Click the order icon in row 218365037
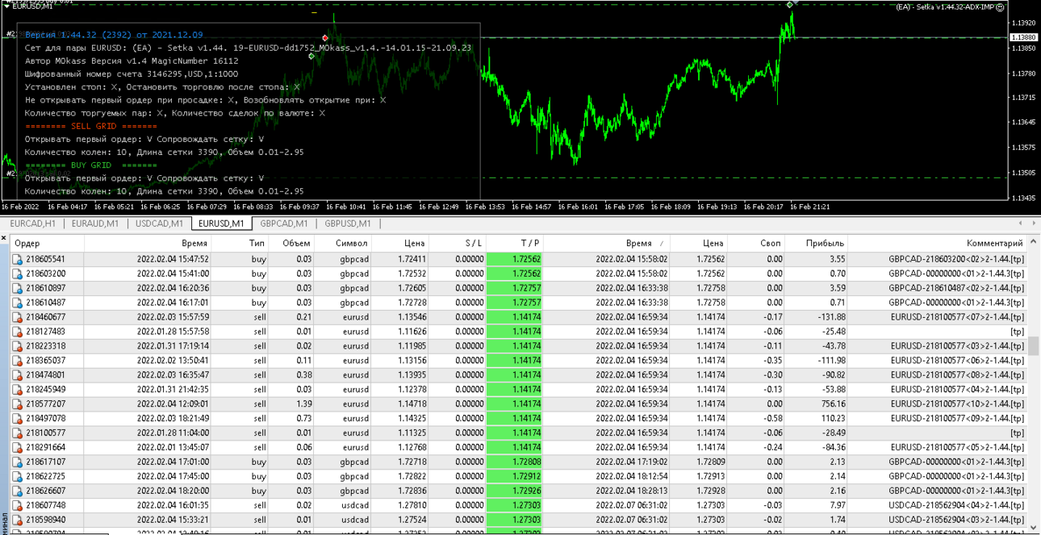This screenshot has height=535, width=1041. tap(17, 362)
